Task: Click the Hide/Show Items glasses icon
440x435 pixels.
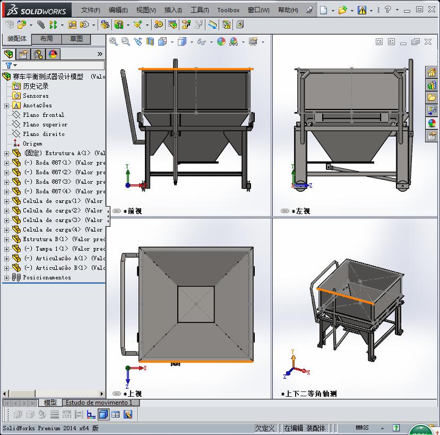Action: 201,42
